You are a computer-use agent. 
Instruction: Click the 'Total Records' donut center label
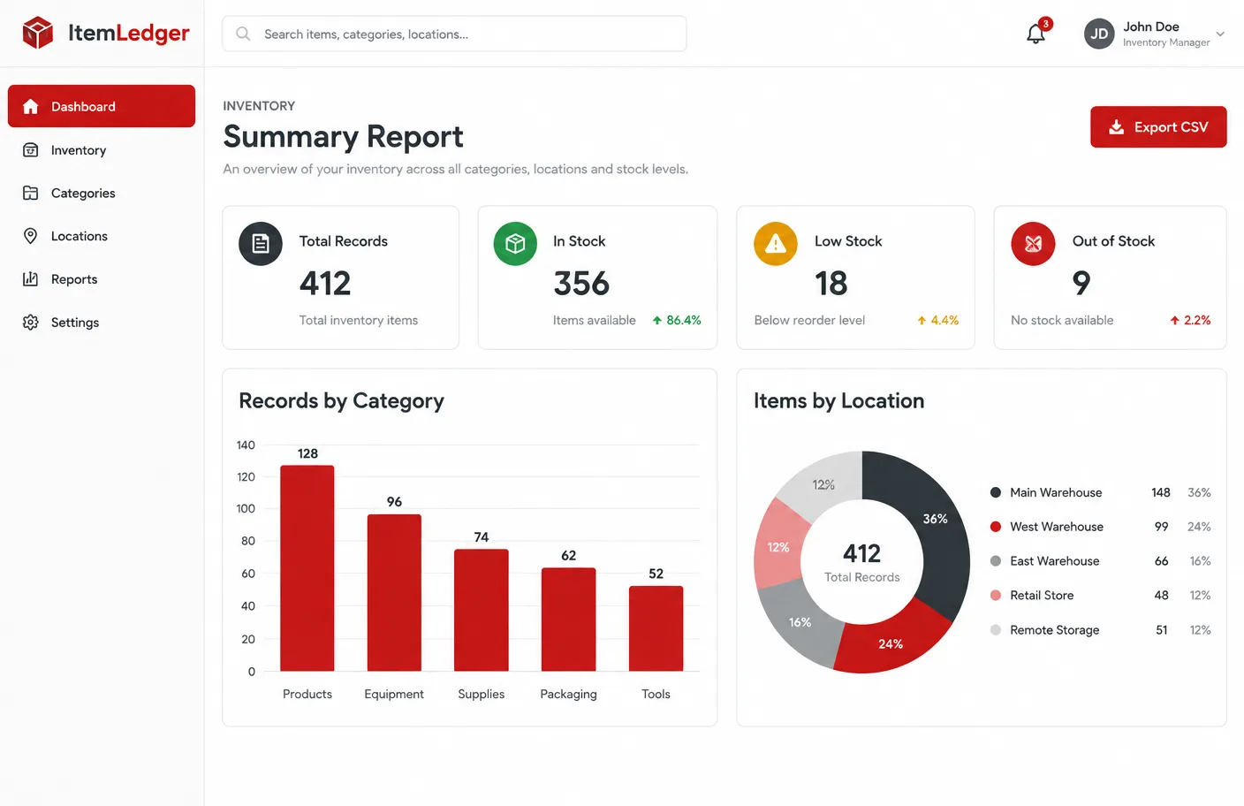pyautogui.click(x=862, y=577)
